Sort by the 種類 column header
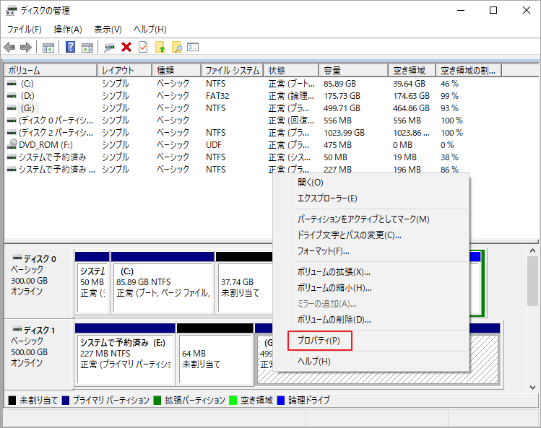 point(177,70)
